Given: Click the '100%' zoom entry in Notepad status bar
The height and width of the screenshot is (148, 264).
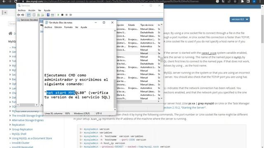Looking at the screenshot, I should click(x=67, y=113).
